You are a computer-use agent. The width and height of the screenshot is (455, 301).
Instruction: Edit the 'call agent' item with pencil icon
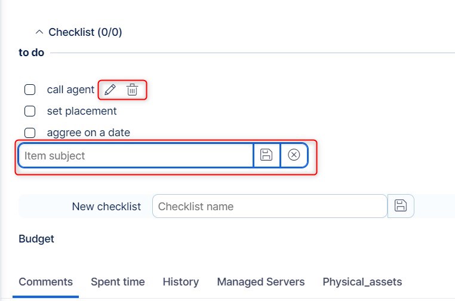(x=110, y=90)
